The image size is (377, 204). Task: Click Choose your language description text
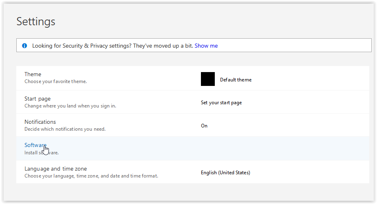(x=91, y=176)
